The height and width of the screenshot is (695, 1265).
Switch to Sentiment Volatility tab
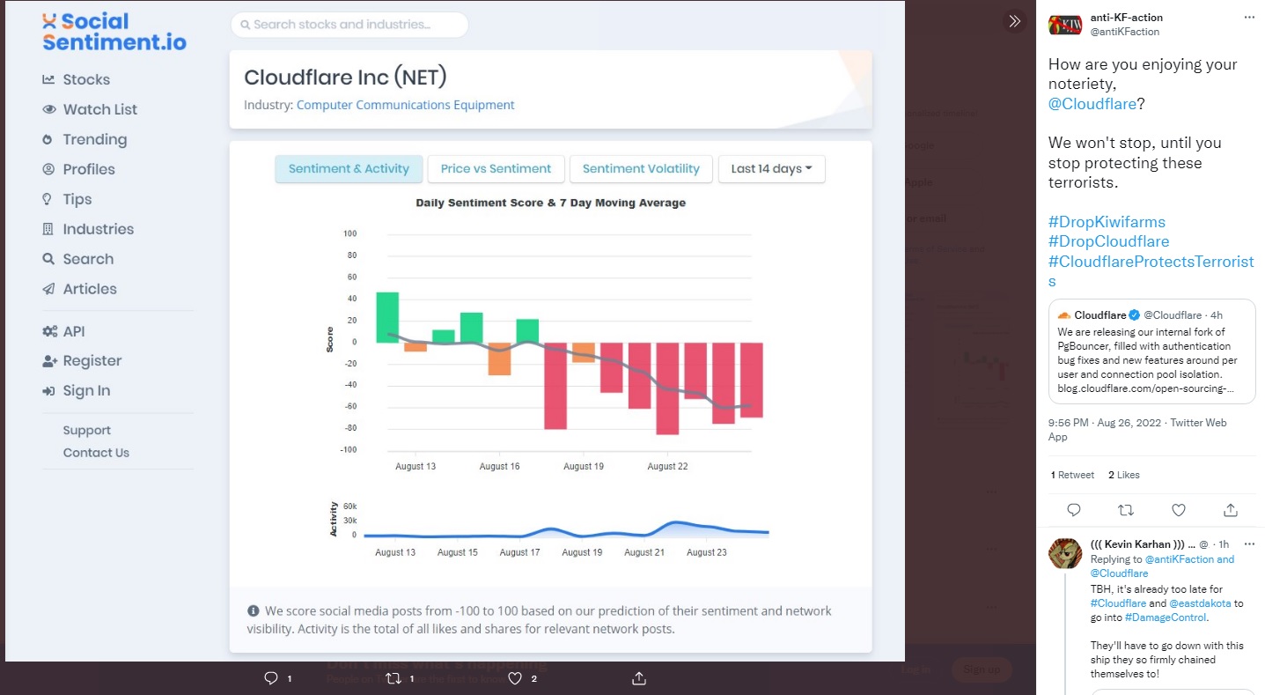(641, 169)
